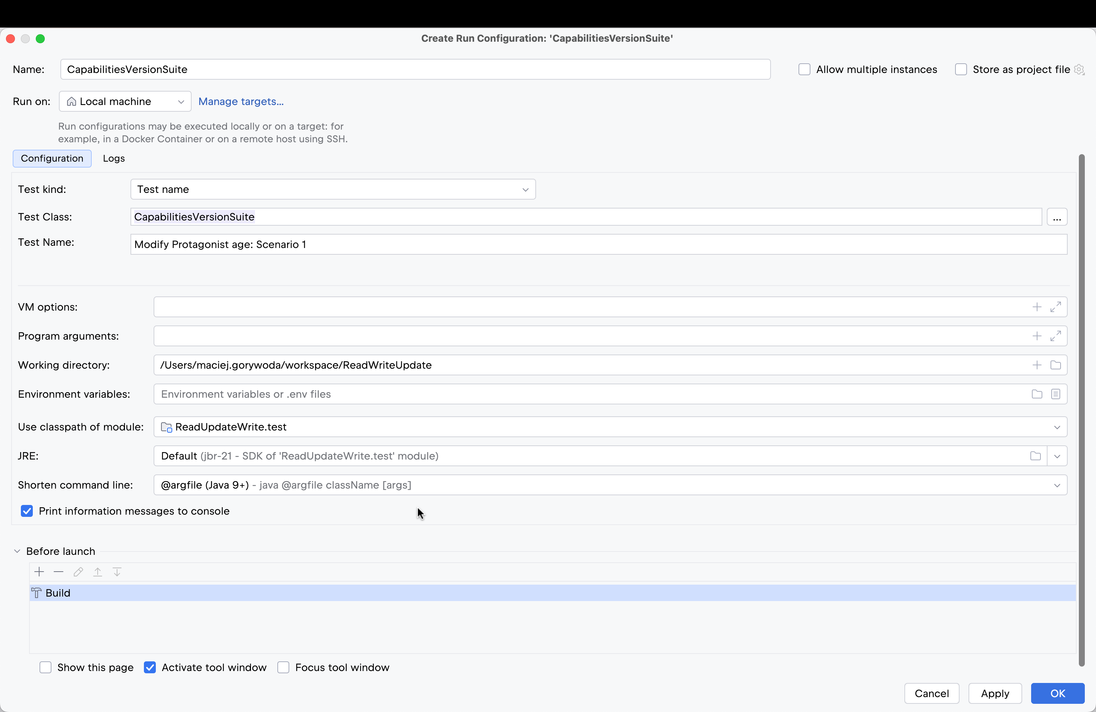Image resolution: width=1096 pixels, height=712 pixels.
Task: Enable Store as project file
Action: 961,70
